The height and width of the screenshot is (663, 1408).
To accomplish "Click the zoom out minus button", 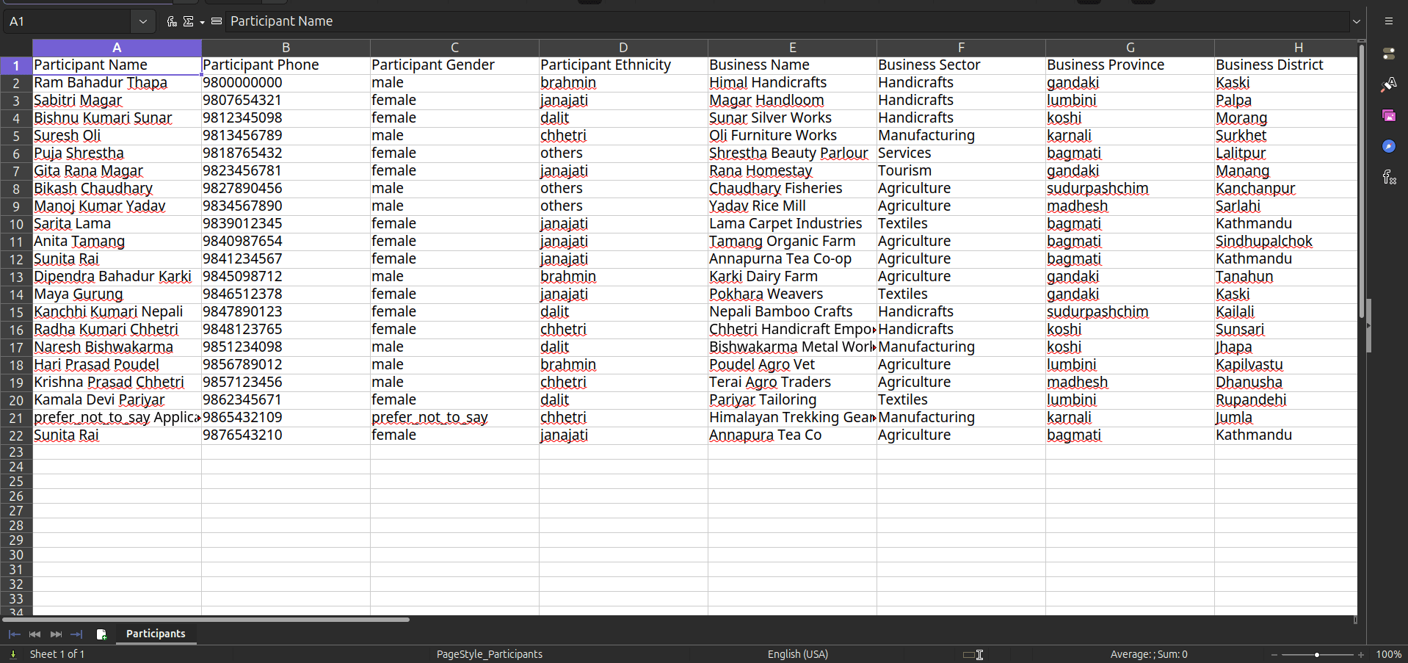I will click(x=1274, y=654).
